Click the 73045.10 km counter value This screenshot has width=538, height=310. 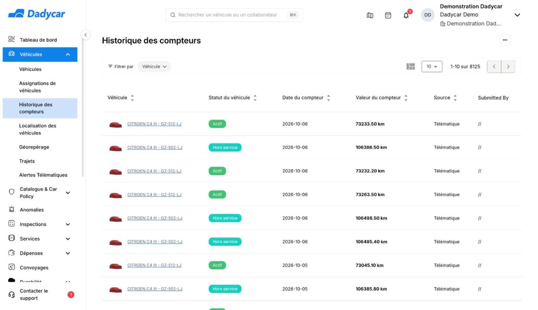tap(369, 265)
